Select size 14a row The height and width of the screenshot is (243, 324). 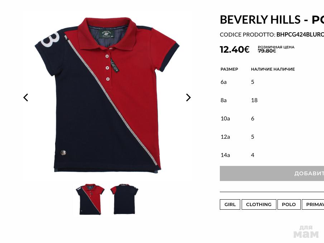(x=272, y=155)
